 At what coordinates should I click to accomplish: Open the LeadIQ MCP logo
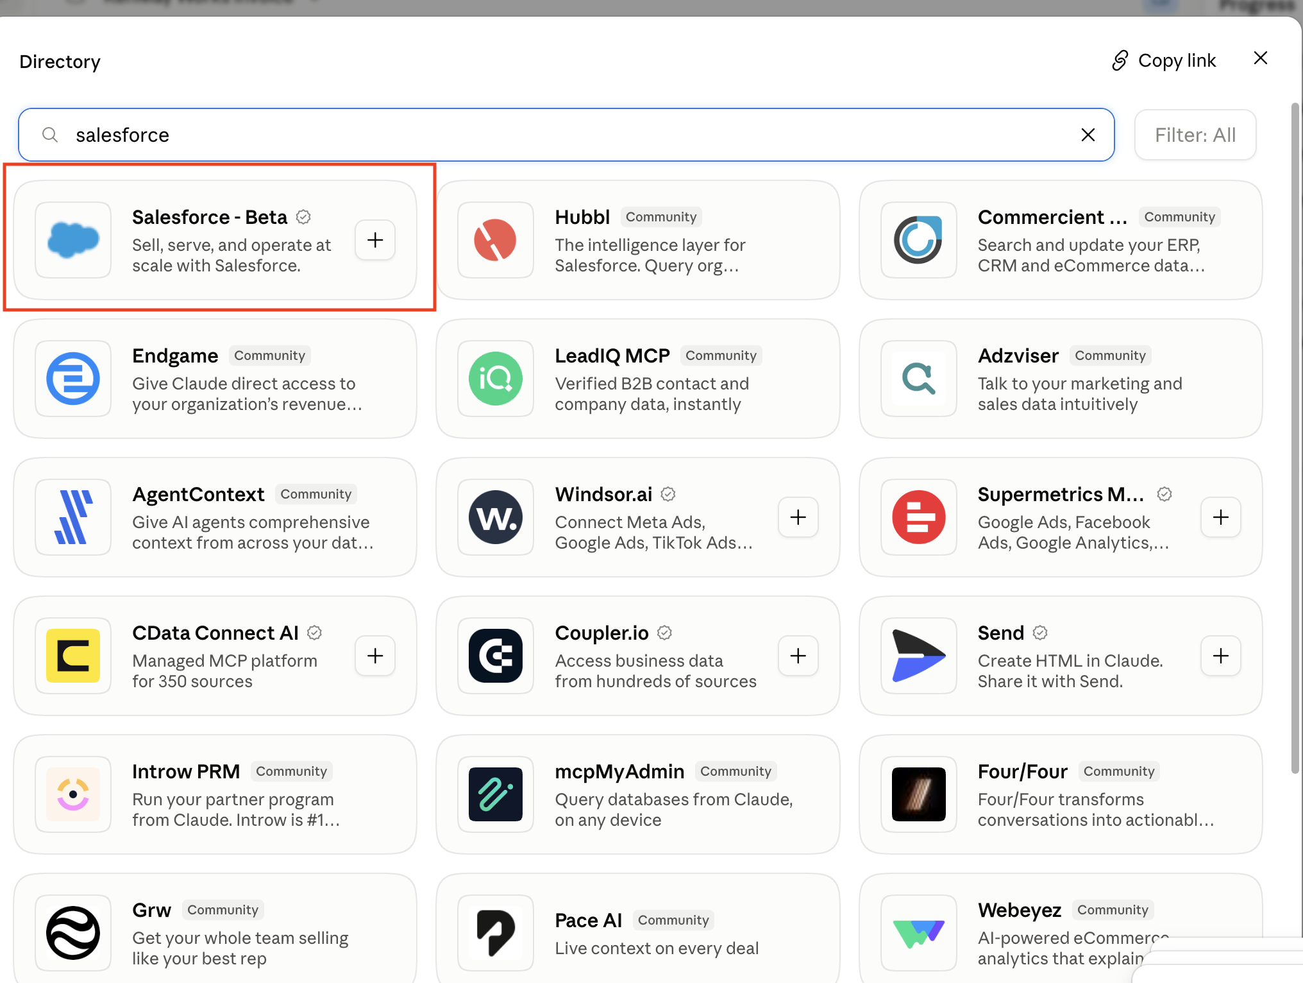[x=495, y=379]
